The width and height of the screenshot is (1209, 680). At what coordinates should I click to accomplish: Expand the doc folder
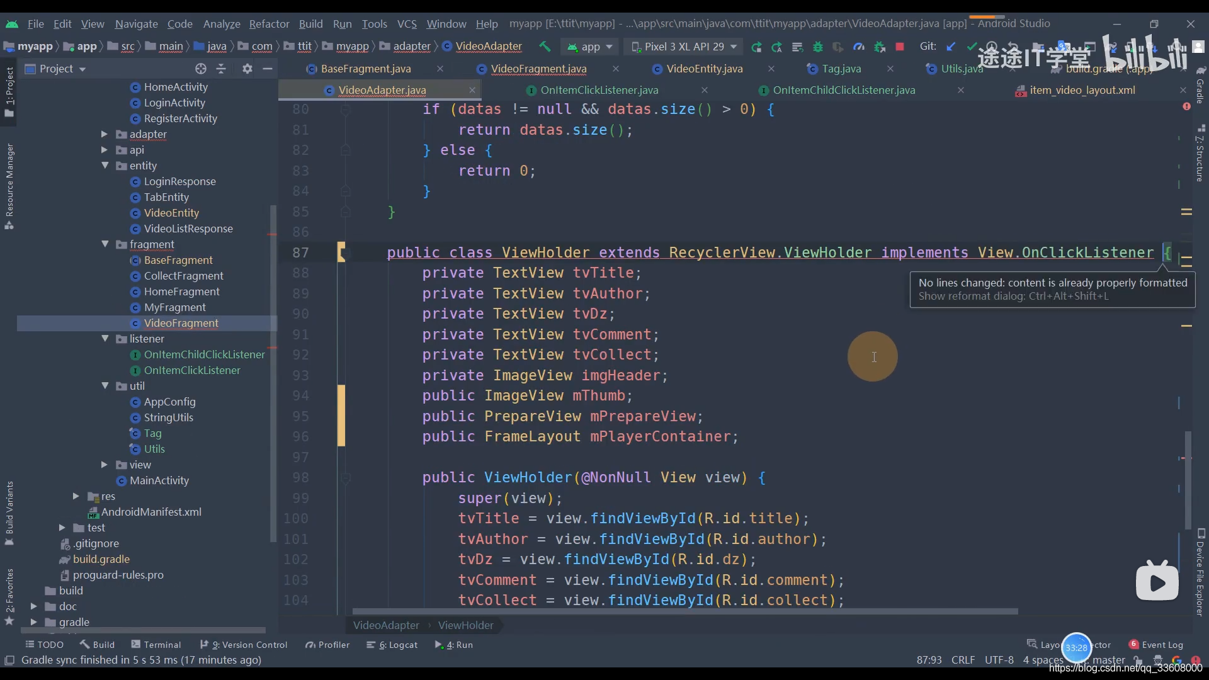pos(34,606)
